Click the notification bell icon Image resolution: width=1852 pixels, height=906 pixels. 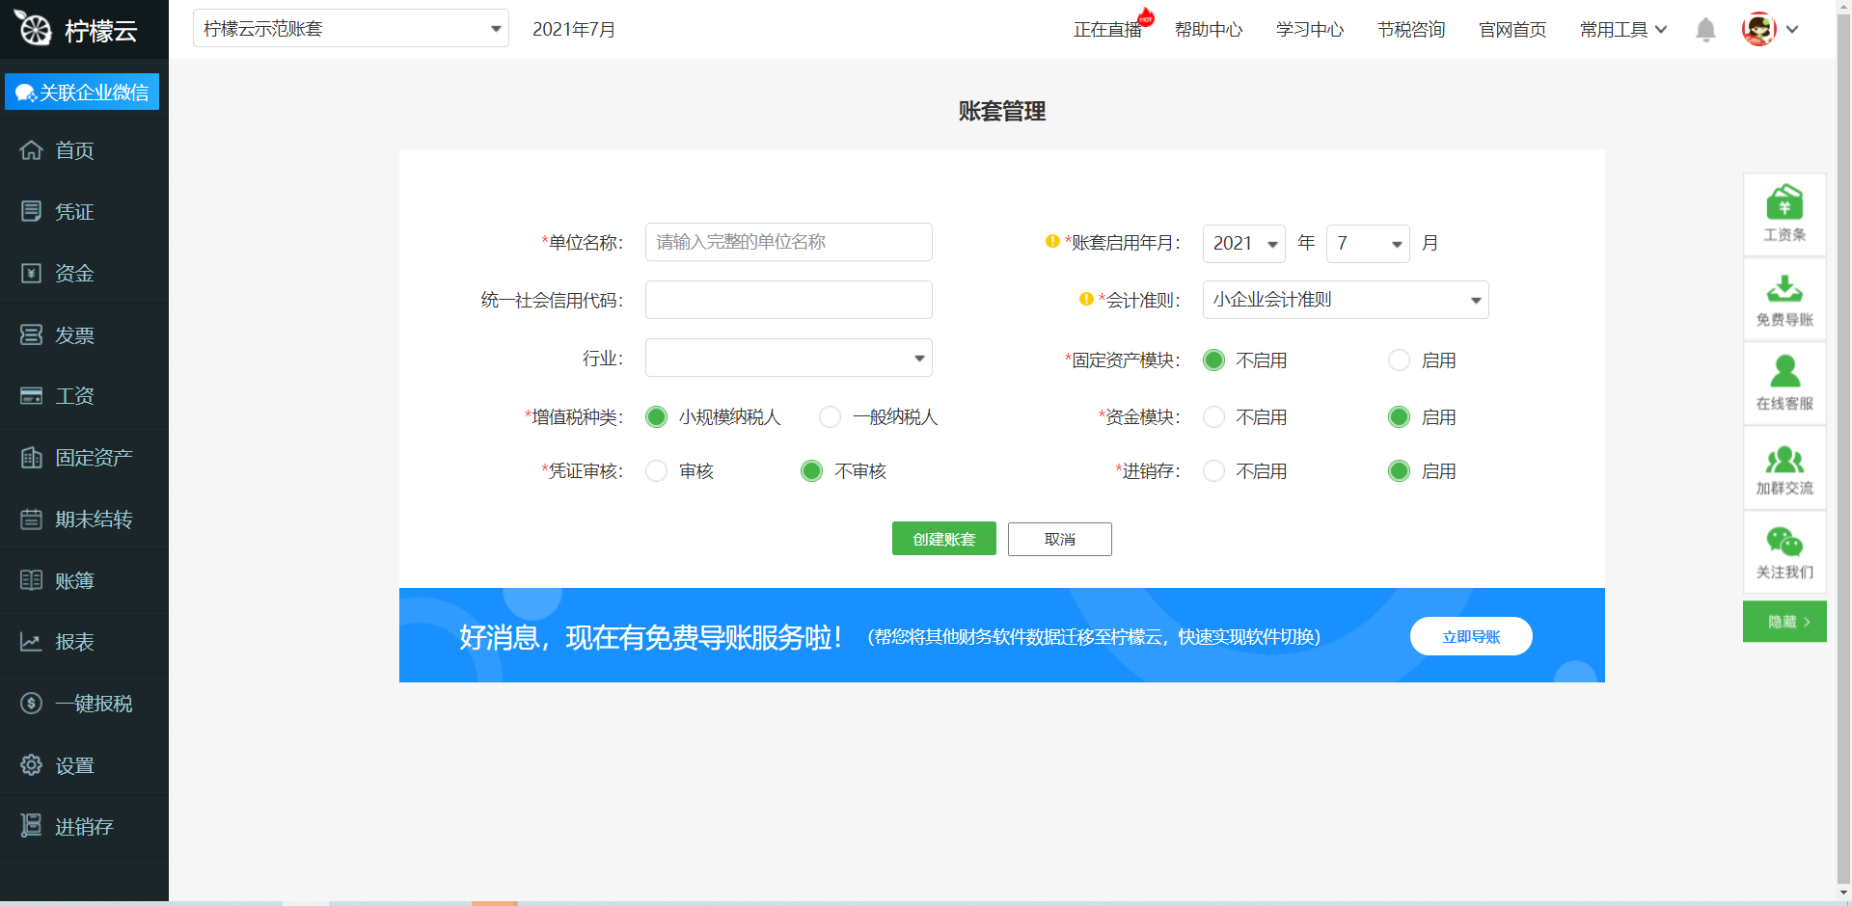[x=1705, y=30]
